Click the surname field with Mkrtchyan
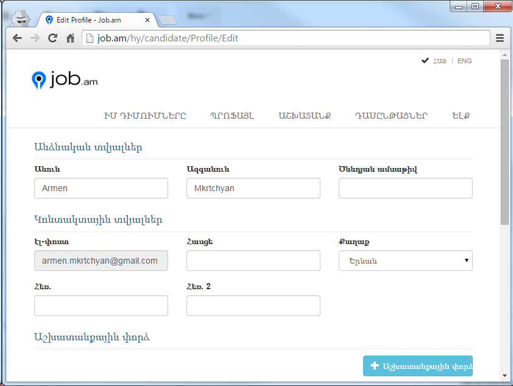513x386 pixels. click(x=253, y=188)
